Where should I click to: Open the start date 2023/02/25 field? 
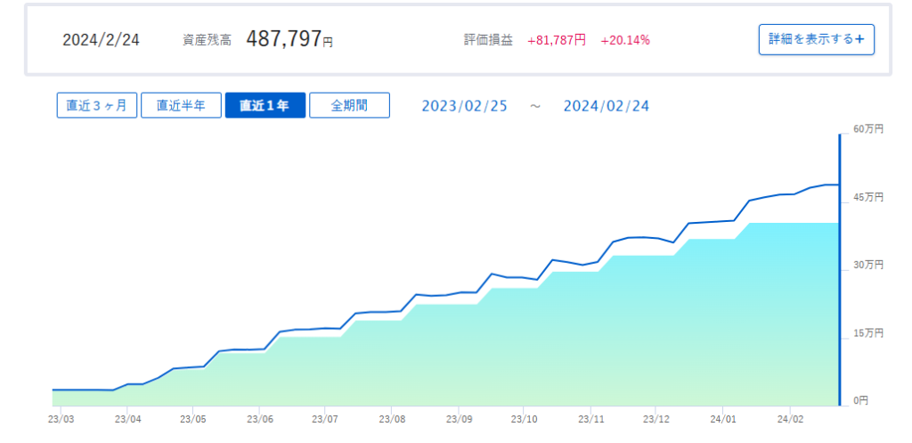(465, 106)
